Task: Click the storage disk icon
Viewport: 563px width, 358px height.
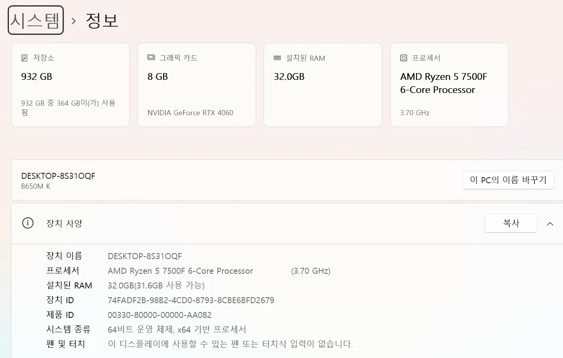Action: point(25,58)
